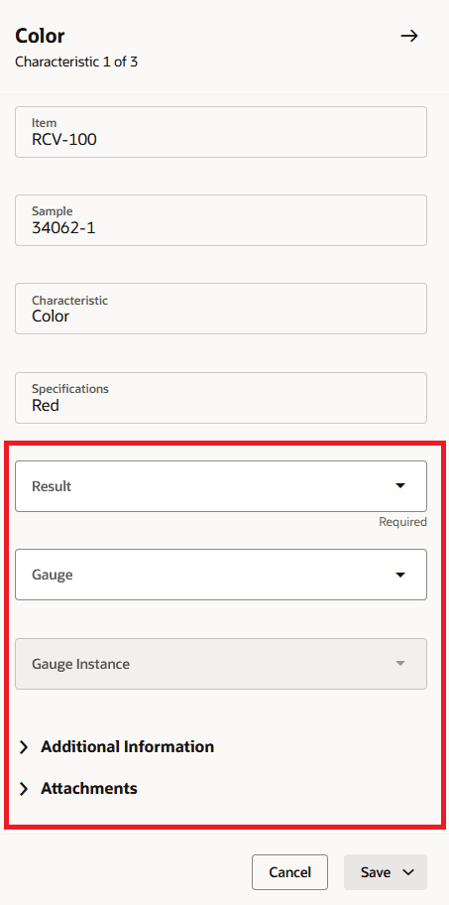Viewport: 449px width, 905px height.
Task: Click the Characteristic 1 of 3 subtitle
Action: click(76, 62)
